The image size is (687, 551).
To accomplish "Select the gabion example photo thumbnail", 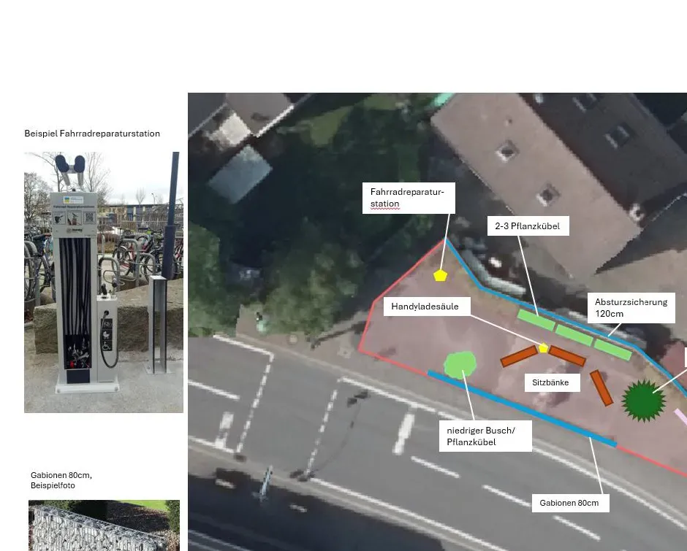I will 104,525.
